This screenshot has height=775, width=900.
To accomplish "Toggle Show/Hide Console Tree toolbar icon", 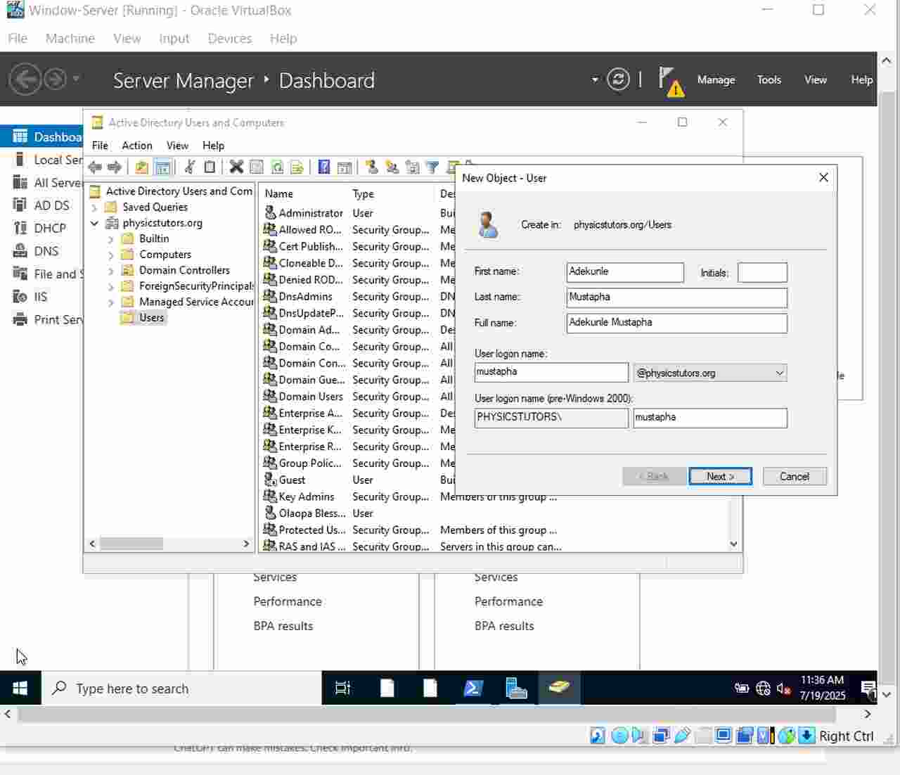I will click(x=162, y=167).
